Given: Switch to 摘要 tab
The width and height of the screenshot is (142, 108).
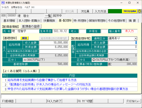Looking at the screenshot, I should point(132,21).
